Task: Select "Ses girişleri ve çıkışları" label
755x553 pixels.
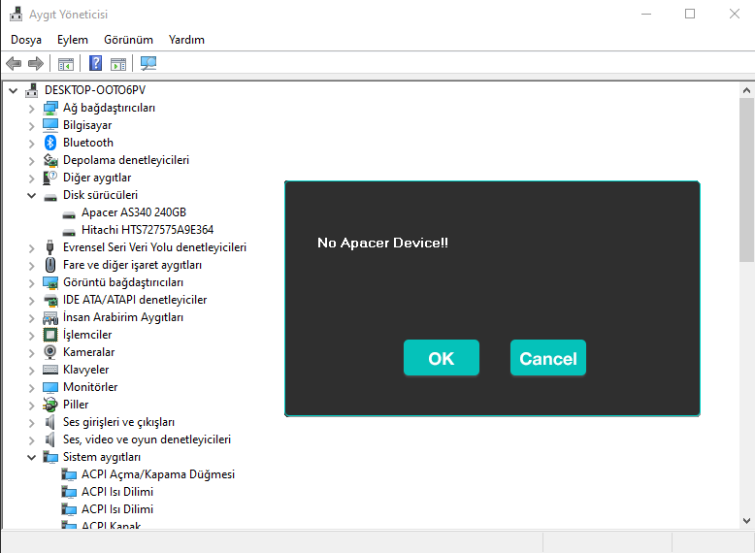Action: (118, 422)
